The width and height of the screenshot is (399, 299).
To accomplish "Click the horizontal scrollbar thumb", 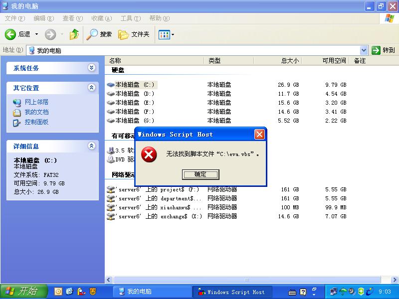I will tap(246, 280).
